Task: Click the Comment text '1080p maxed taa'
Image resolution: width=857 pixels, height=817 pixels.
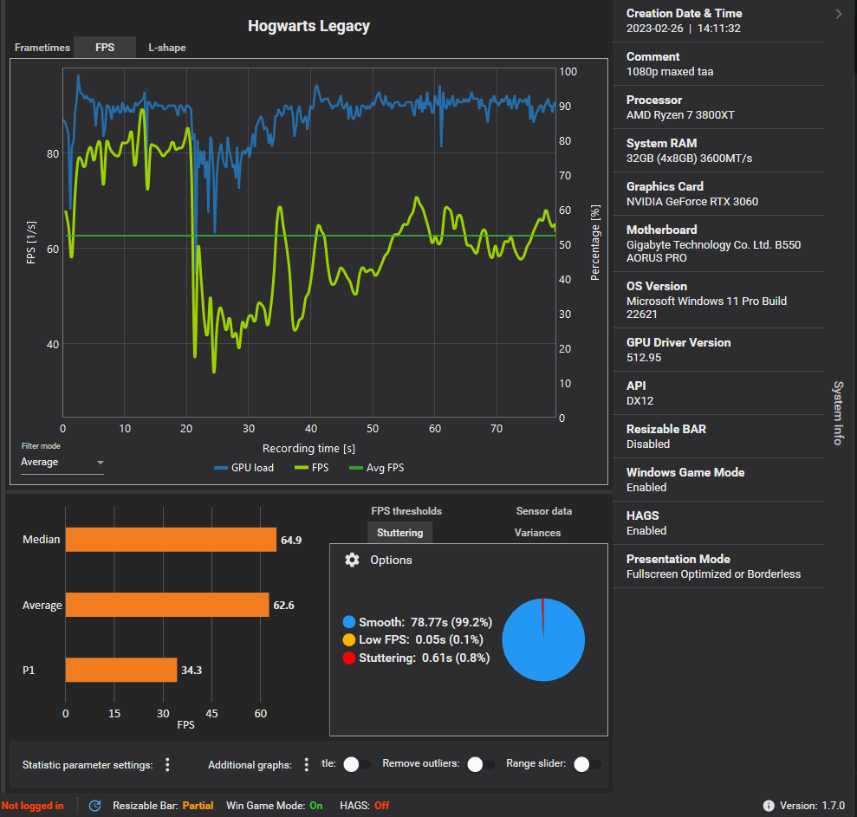Action: [670, 72]
